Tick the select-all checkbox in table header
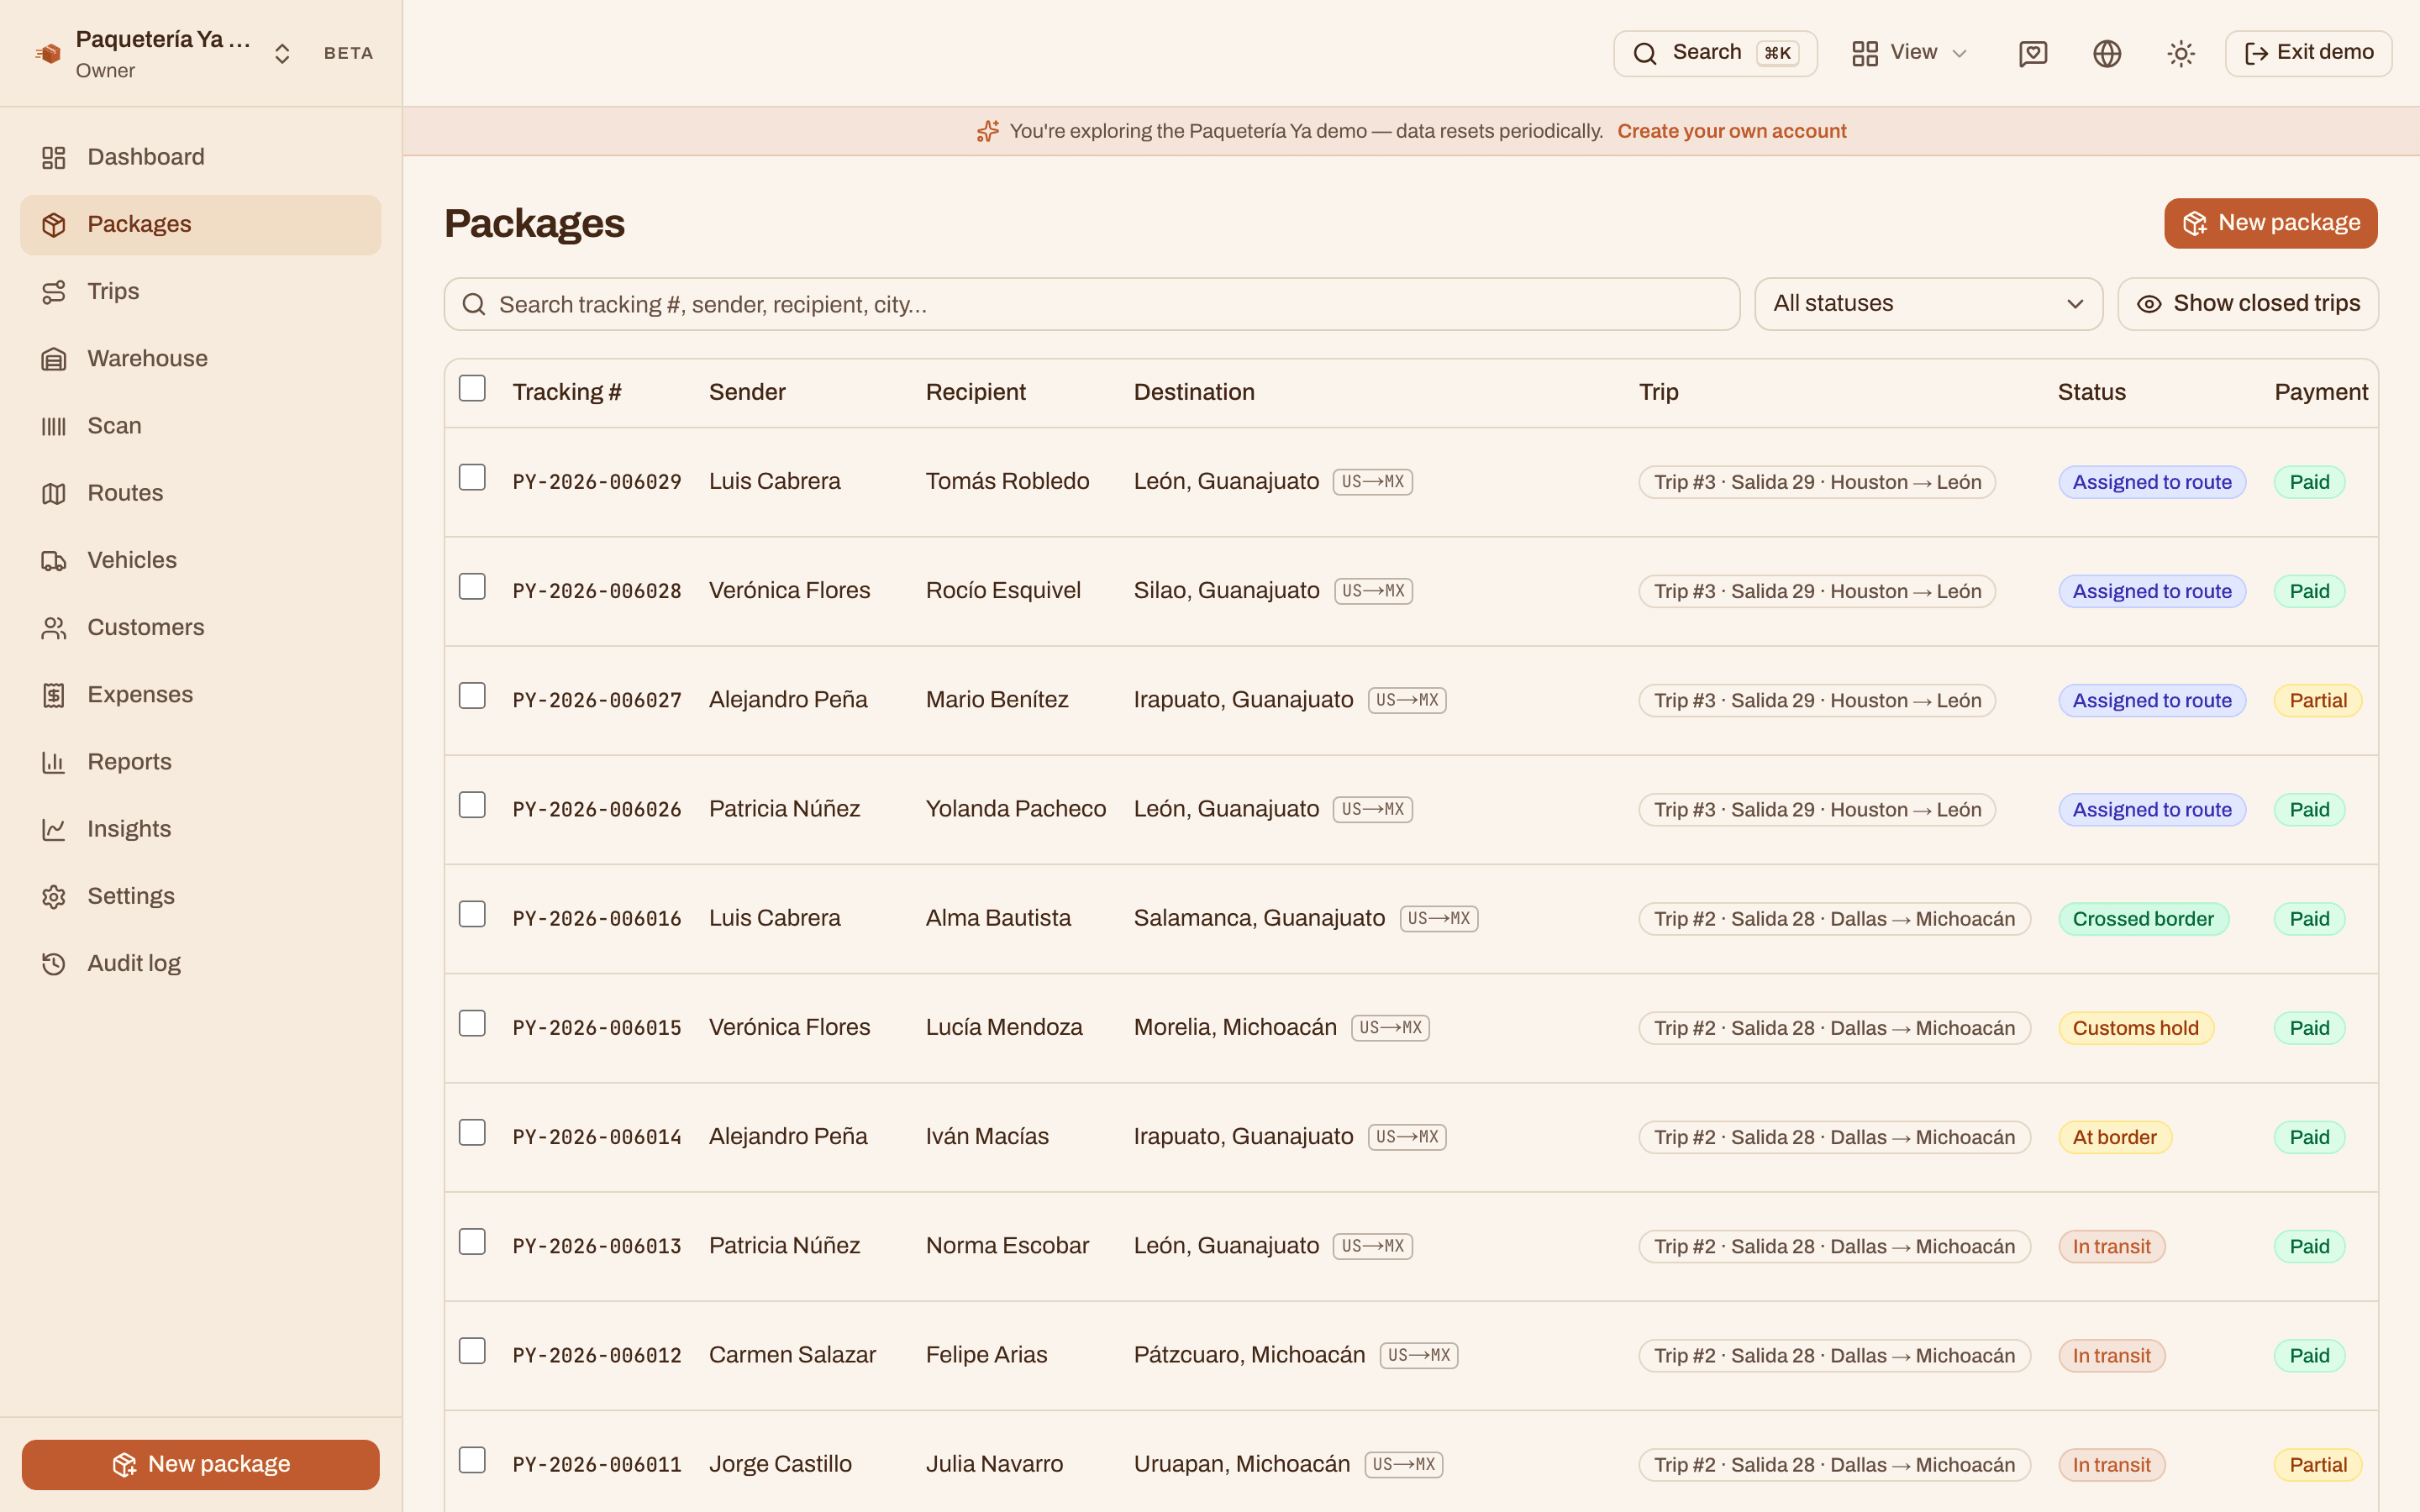Image resolution: width=2420 pixels, height=1512 pixels. coord(472,388)
